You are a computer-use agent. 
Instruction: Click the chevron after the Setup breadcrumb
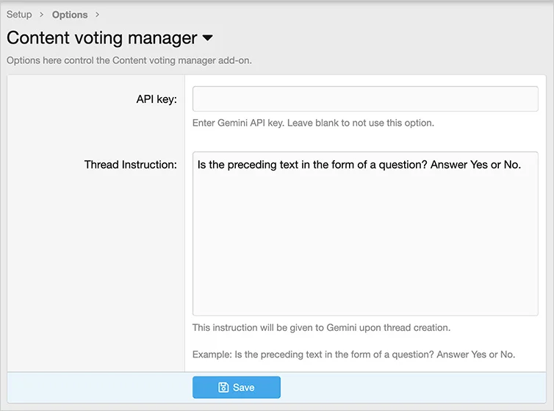(42, 15)
